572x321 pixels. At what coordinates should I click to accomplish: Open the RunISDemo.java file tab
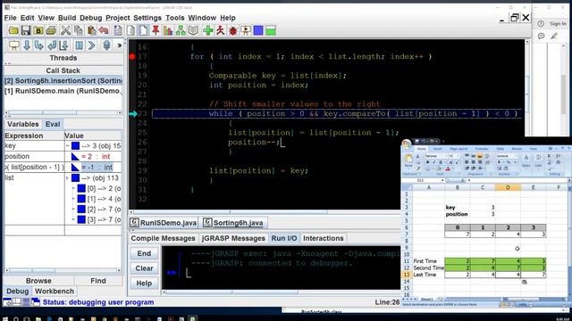(164, 223)
